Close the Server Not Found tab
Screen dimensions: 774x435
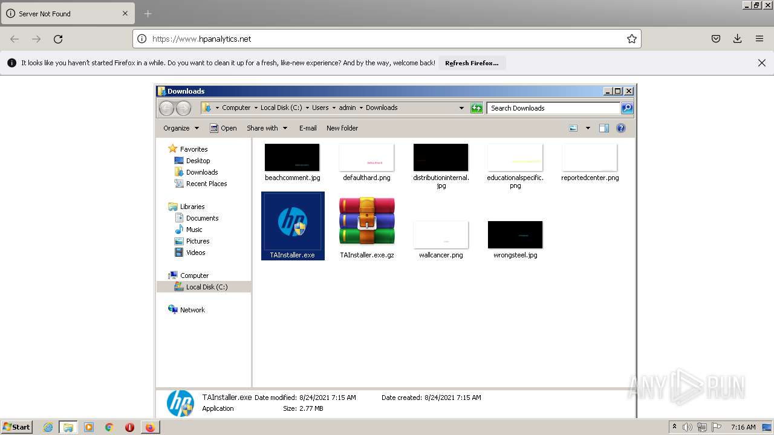point(125,13)
